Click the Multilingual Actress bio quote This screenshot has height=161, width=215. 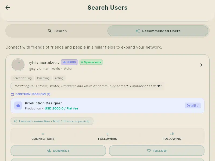(x=88, y=86)
